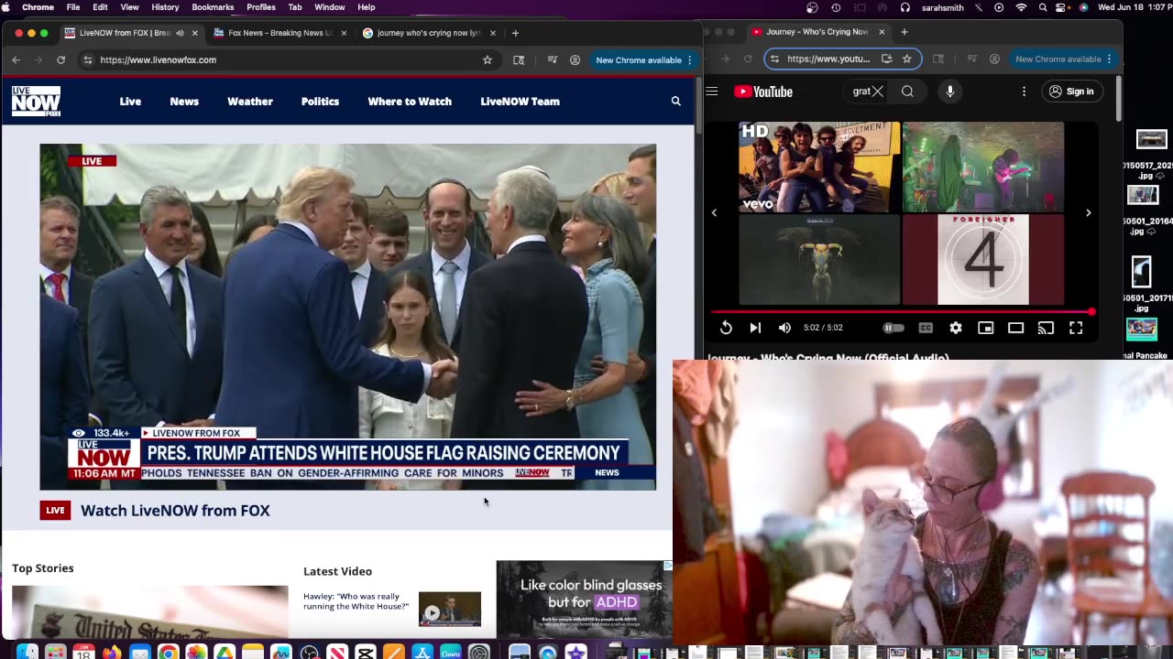
Task: Click New Chrome available in YouTube window
Action: [1058, 59]
